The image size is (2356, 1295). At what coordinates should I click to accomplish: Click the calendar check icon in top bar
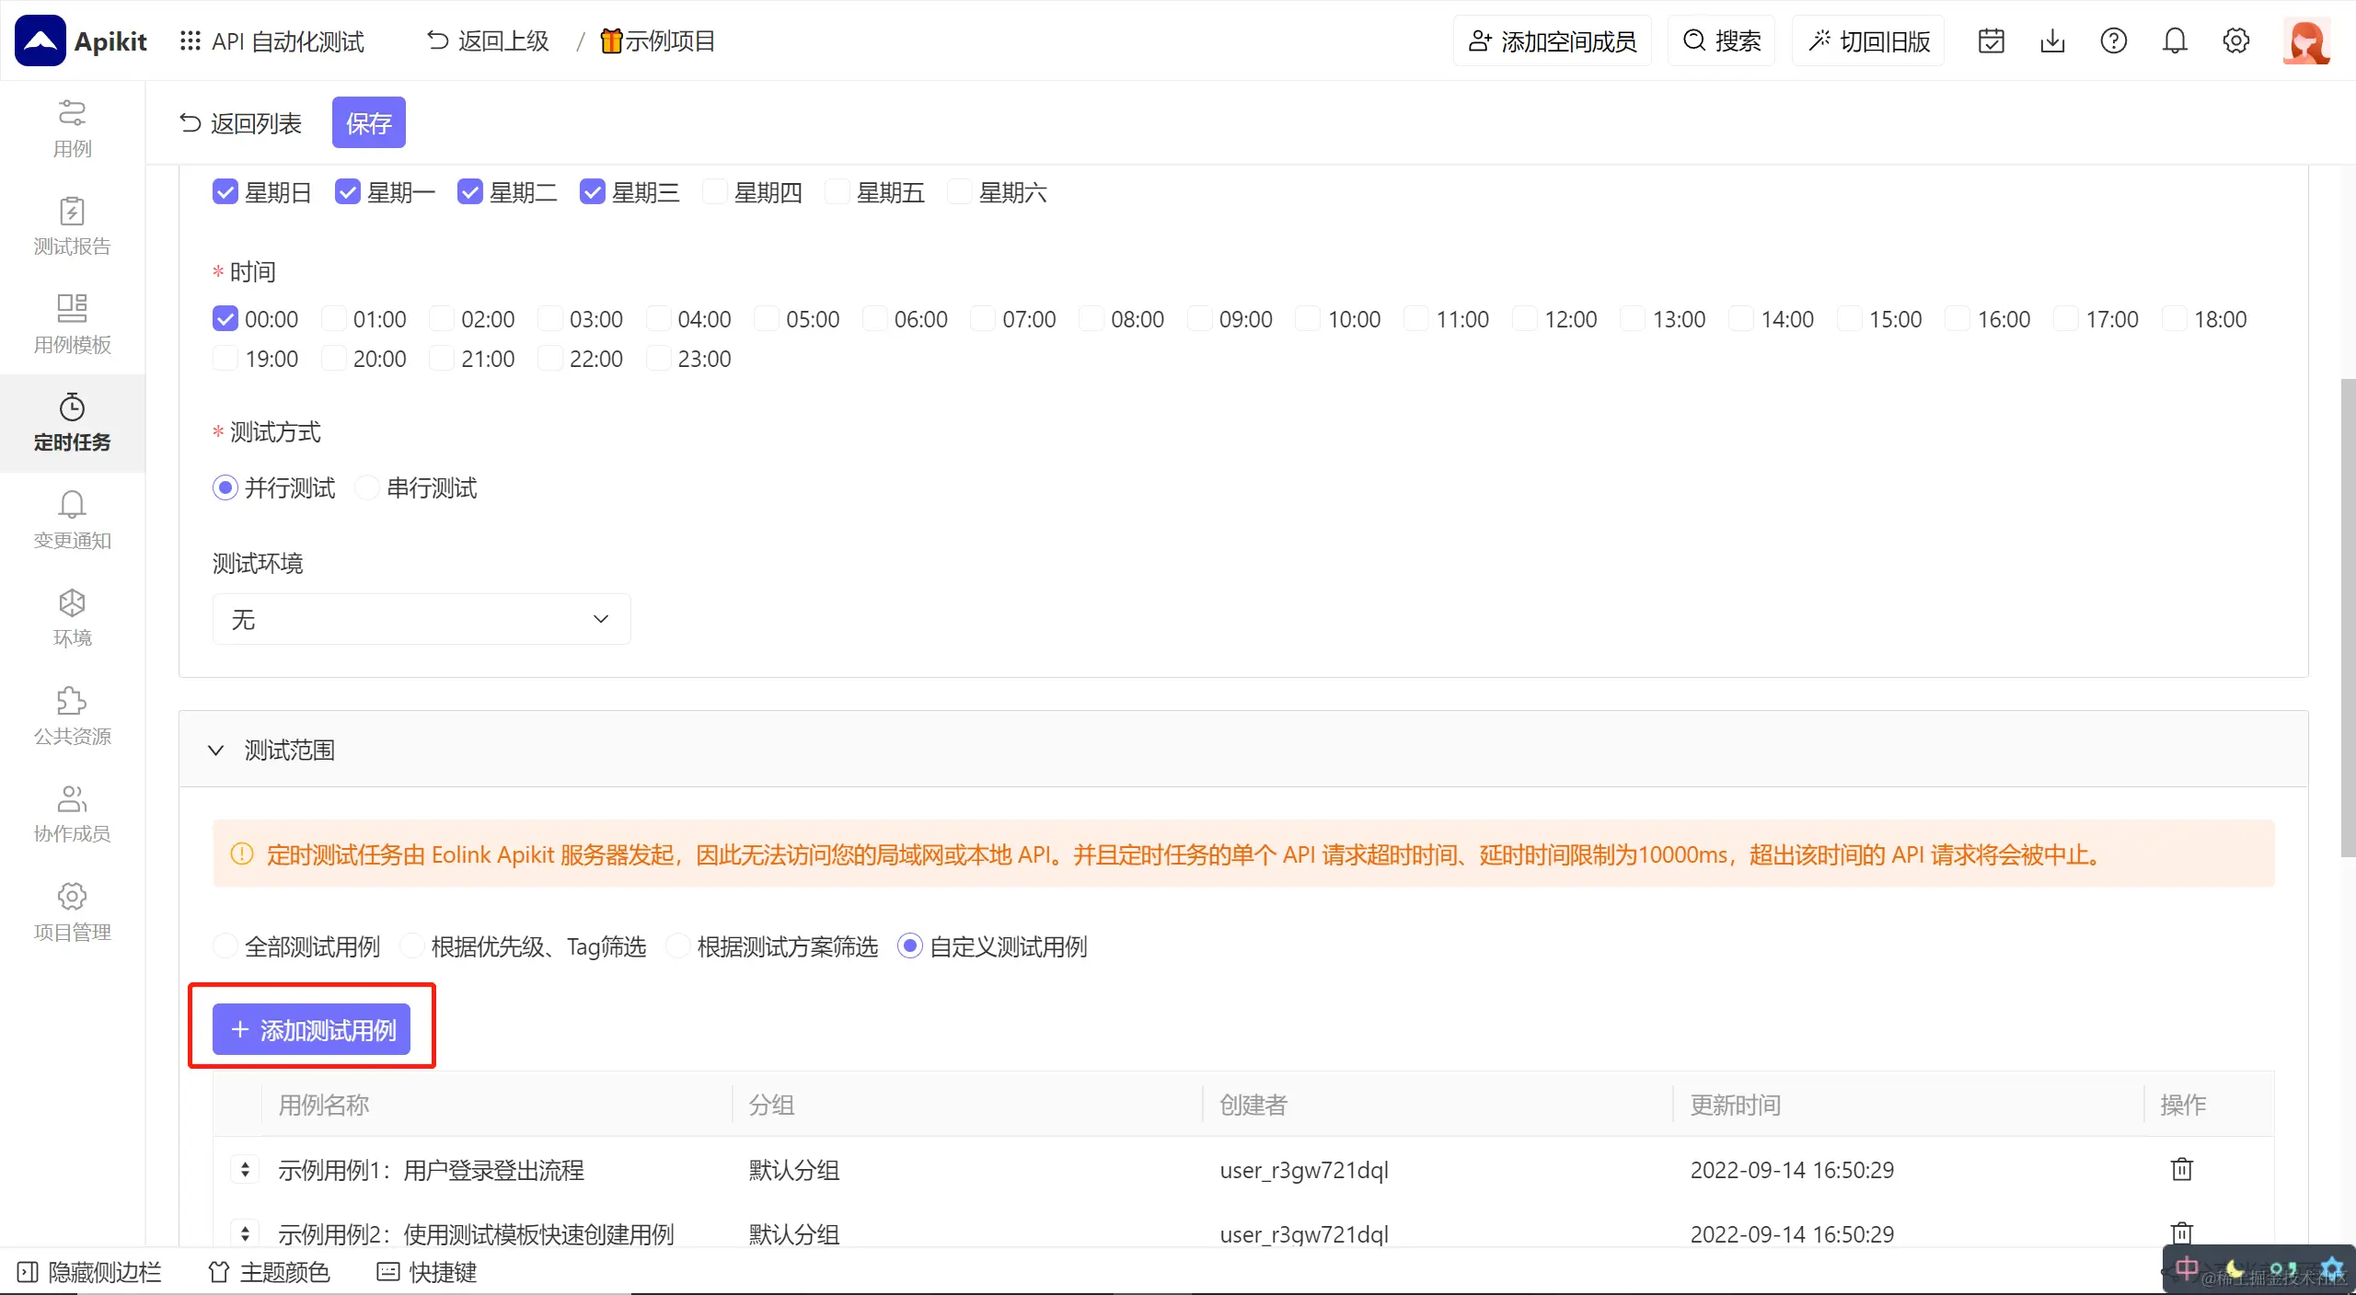point(1991,41)
